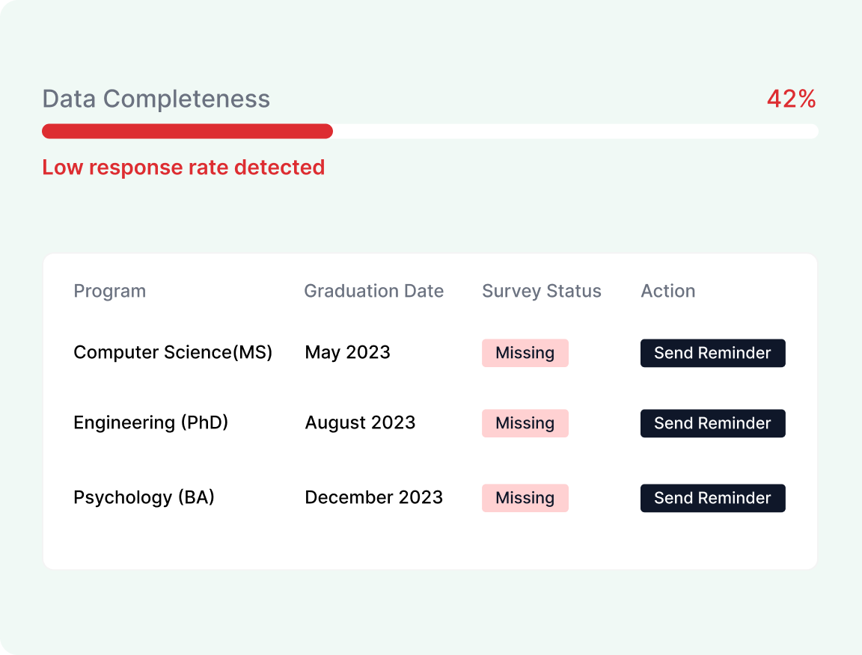Click Missing badge for Engineering (PhD)
862x655 pixels.
[525, 423]
